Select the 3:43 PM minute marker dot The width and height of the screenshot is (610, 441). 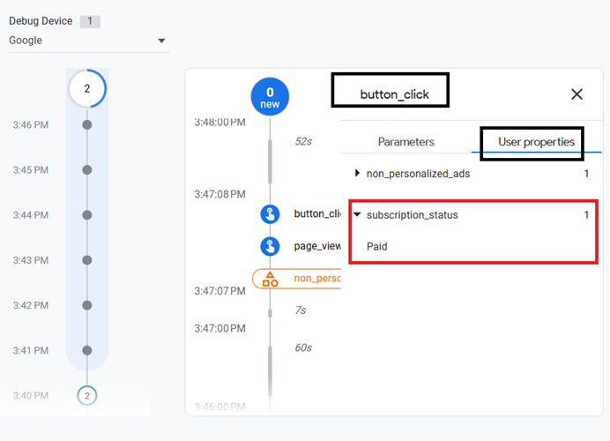pos(87,260)
